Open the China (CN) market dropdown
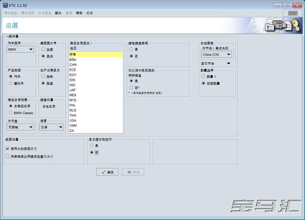 (x=216, y=54)
